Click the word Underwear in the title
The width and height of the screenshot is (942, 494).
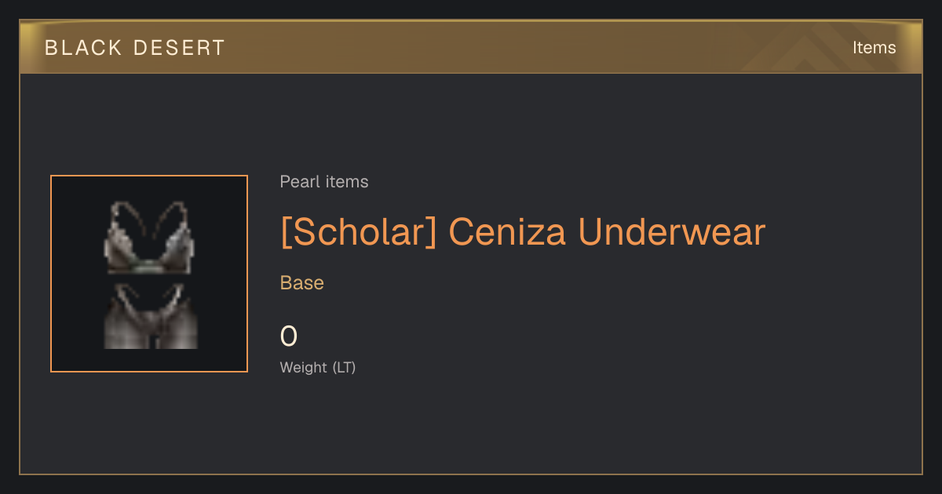coord(672,232)
